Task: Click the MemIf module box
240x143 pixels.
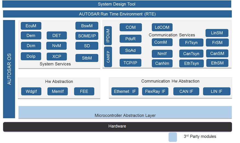Action: click(58, 91)
